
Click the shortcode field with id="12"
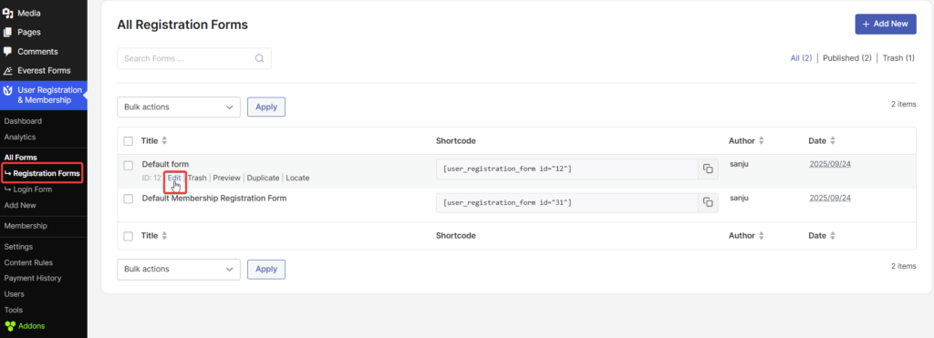click(x=567, y=169)
